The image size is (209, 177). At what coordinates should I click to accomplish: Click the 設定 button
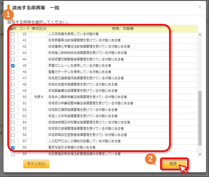(x=173, y=164)
